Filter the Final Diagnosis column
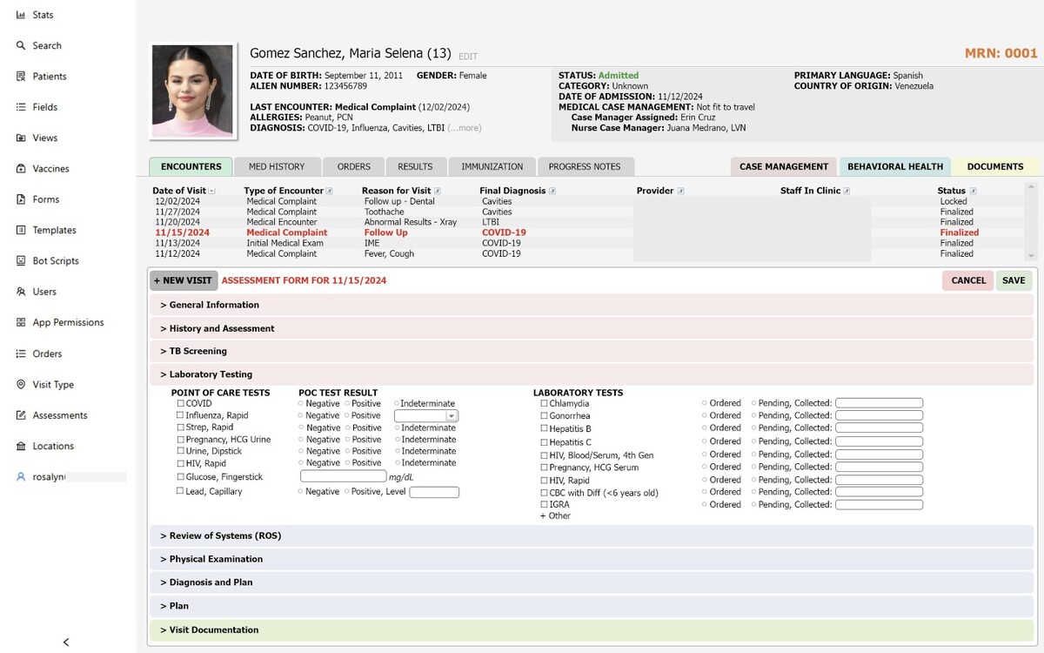The height and width of the screenshot is (653, 1044). (x=552, y=191)
